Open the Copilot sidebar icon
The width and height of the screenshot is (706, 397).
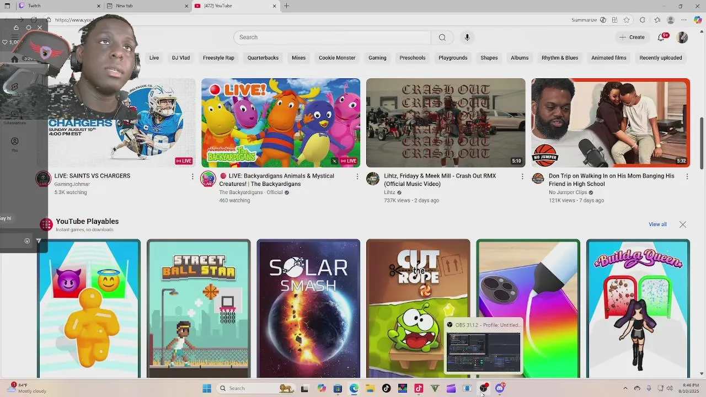(x=697, y=20)
